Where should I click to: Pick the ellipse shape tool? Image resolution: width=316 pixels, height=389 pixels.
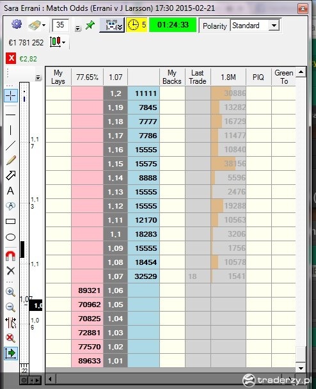click(x=10, y=237)
